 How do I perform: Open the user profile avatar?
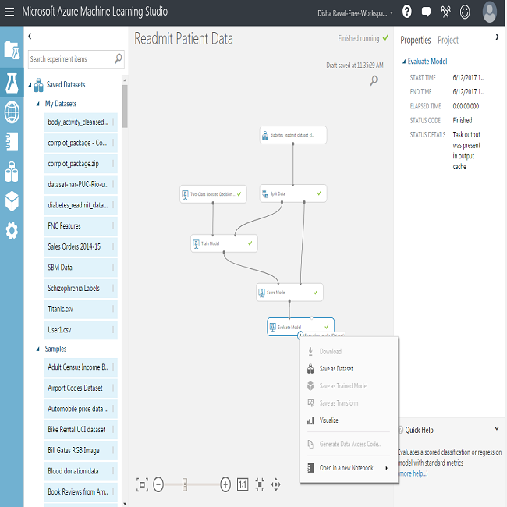[489, 12]
